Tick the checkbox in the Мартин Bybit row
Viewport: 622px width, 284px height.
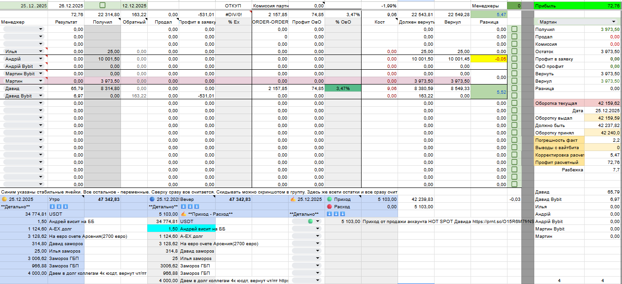point(514,73)
